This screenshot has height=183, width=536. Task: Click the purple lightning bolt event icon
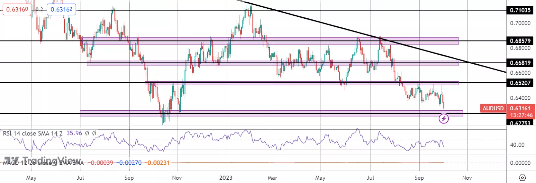point(444,118)
